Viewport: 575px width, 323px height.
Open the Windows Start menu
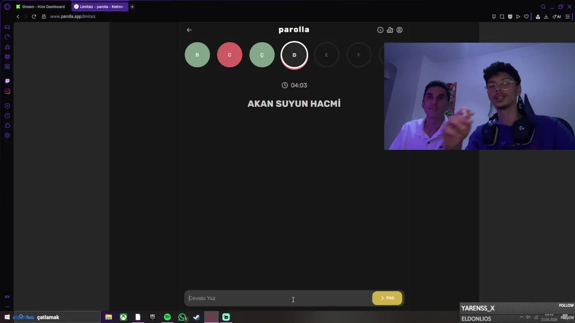pos(7,317)
